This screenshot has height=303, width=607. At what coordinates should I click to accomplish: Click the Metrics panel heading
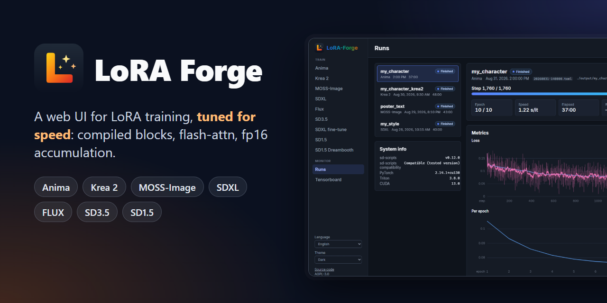480,133
